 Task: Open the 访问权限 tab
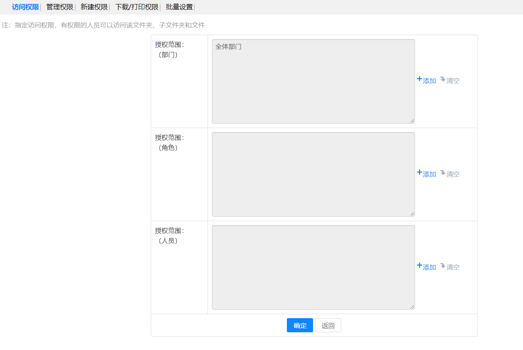click(x=25, y=7)
